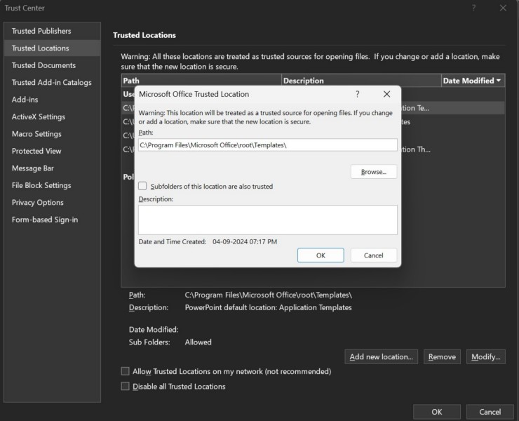Click inside the Description text box
Viewport: 519px width, 421px height.
[x=267, y=220]
